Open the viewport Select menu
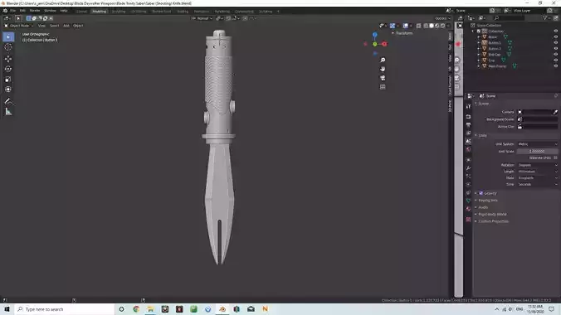The height and width of the screenshot is (315, 561). pyautogui.click(x=55, y=26)
